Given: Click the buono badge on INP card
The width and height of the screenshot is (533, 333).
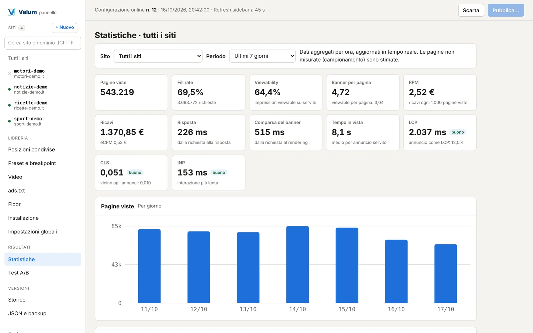Looking at the screenshot, I should click(219, 172).
